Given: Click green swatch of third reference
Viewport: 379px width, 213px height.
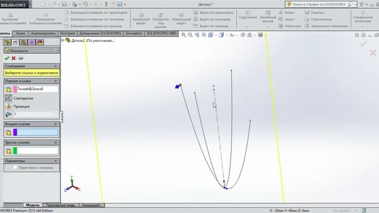Looking at the screenshot, I should point(15,151).
